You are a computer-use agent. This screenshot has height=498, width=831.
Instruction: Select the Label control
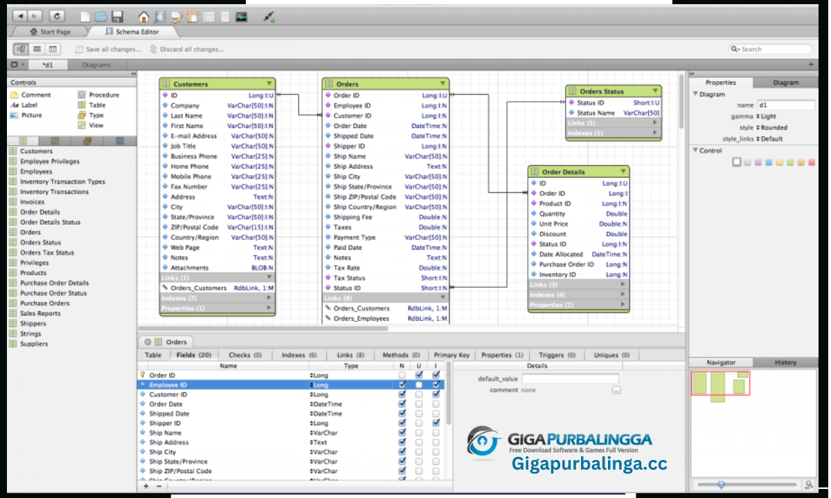pyautogui.click(x=24, y=105)
